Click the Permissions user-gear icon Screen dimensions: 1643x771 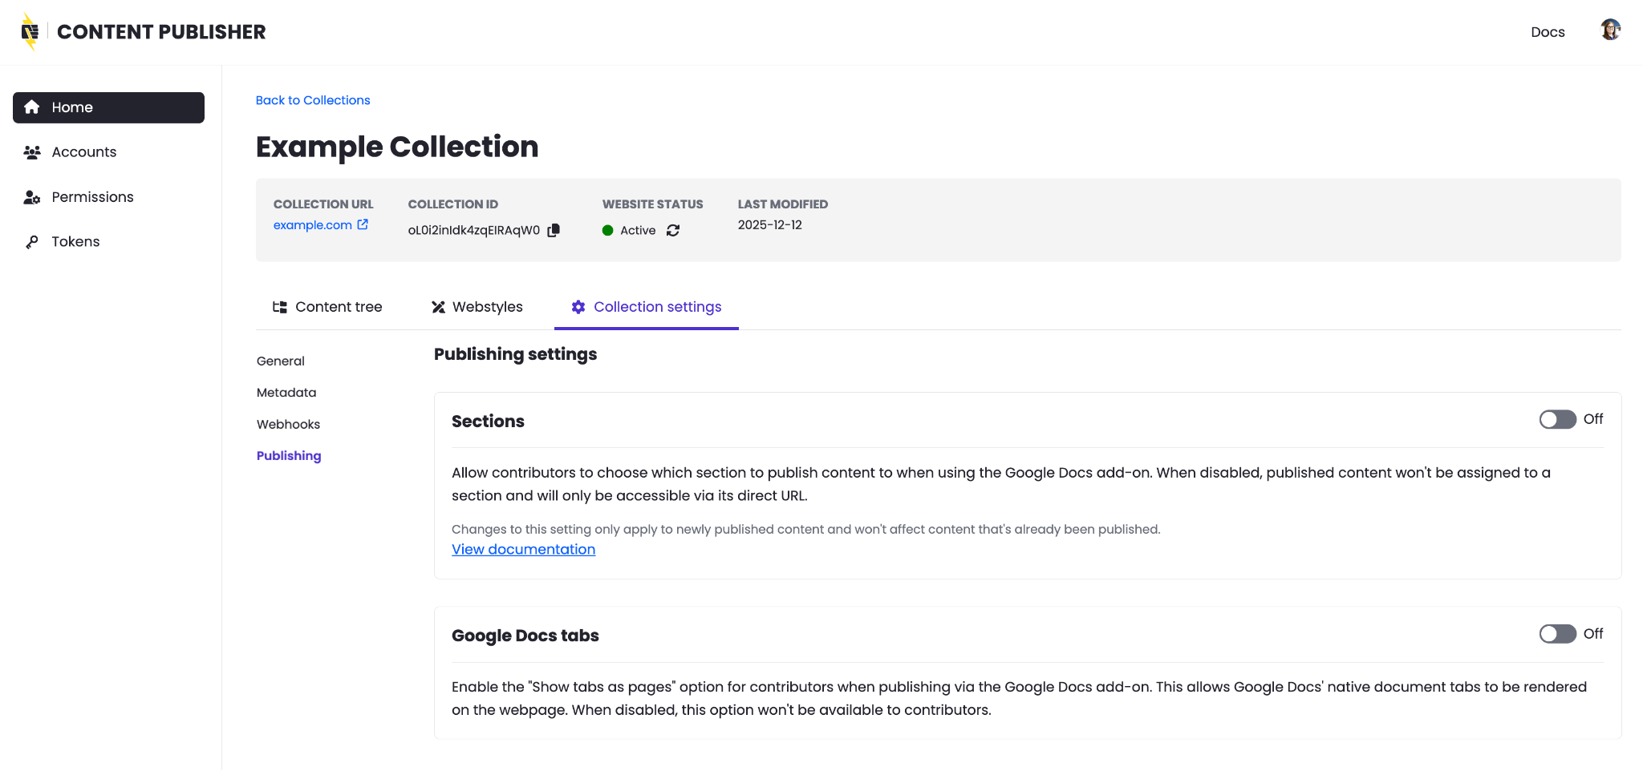coord(32,197)
